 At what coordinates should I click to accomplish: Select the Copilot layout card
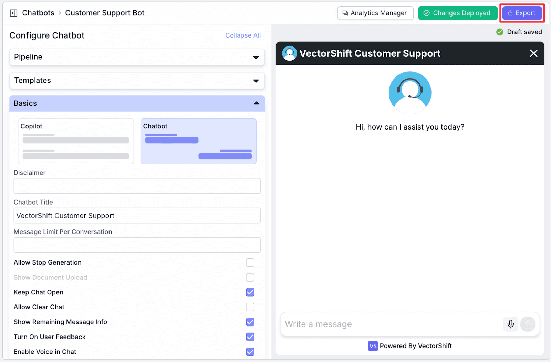(76, 141)
